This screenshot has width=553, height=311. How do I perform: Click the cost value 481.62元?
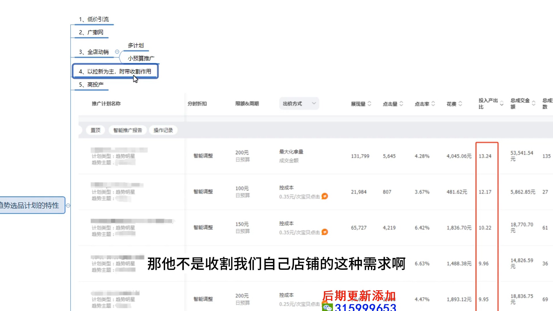click(457, 192)
